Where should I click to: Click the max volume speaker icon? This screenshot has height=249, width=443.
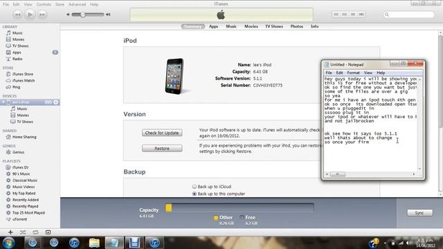108,15
